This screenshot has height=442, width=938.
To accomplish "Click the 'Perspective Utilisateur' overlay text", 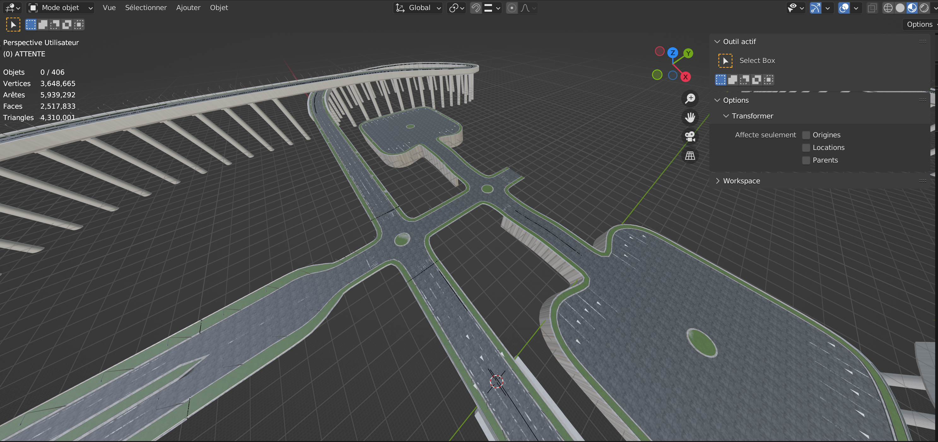I will (41, 43).
